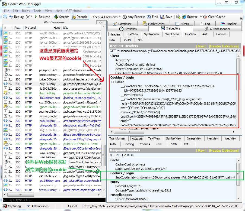Click Header Definitions link in Response Headers
The width and height of the screenshot is (245, 211).
224,151
